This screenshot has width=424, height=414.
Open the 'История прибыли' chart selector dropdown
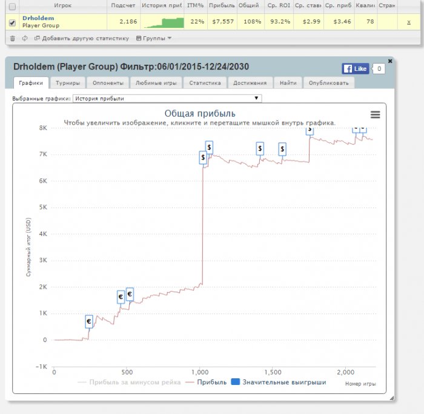click(168, 98)
